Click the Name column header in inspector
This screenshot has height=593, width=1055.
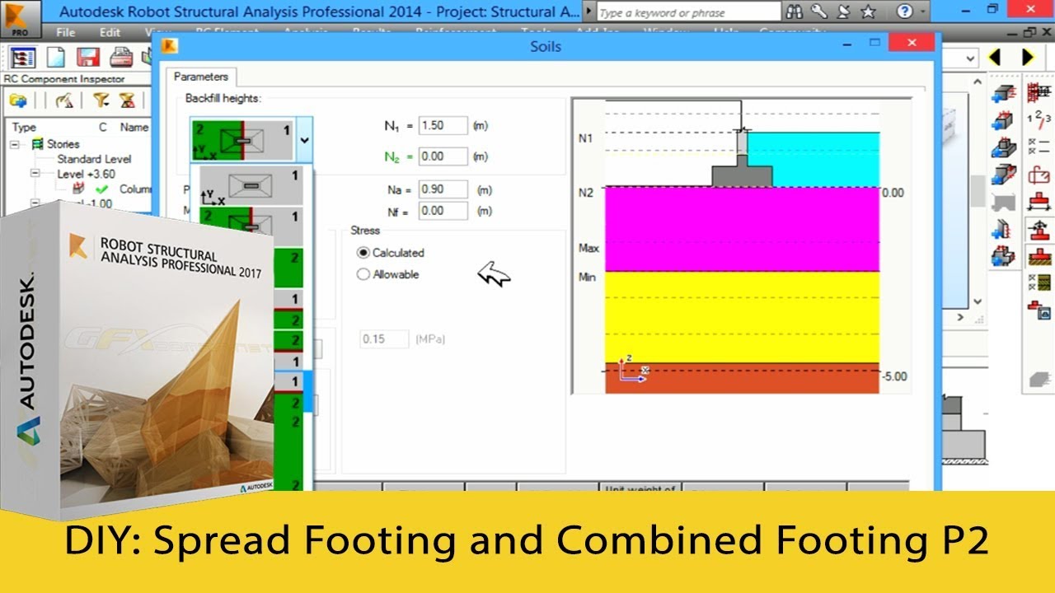coord(134,128)
